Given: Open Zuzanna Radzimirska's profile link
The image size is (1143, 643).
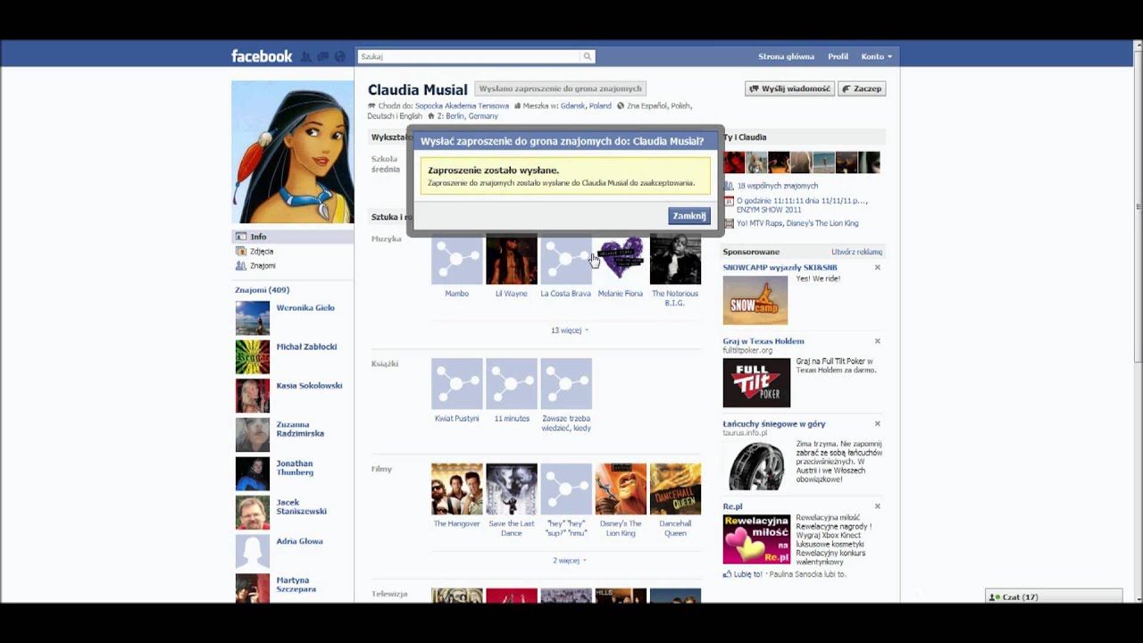Looking at the screenshot, I should (x=300, y=429).
